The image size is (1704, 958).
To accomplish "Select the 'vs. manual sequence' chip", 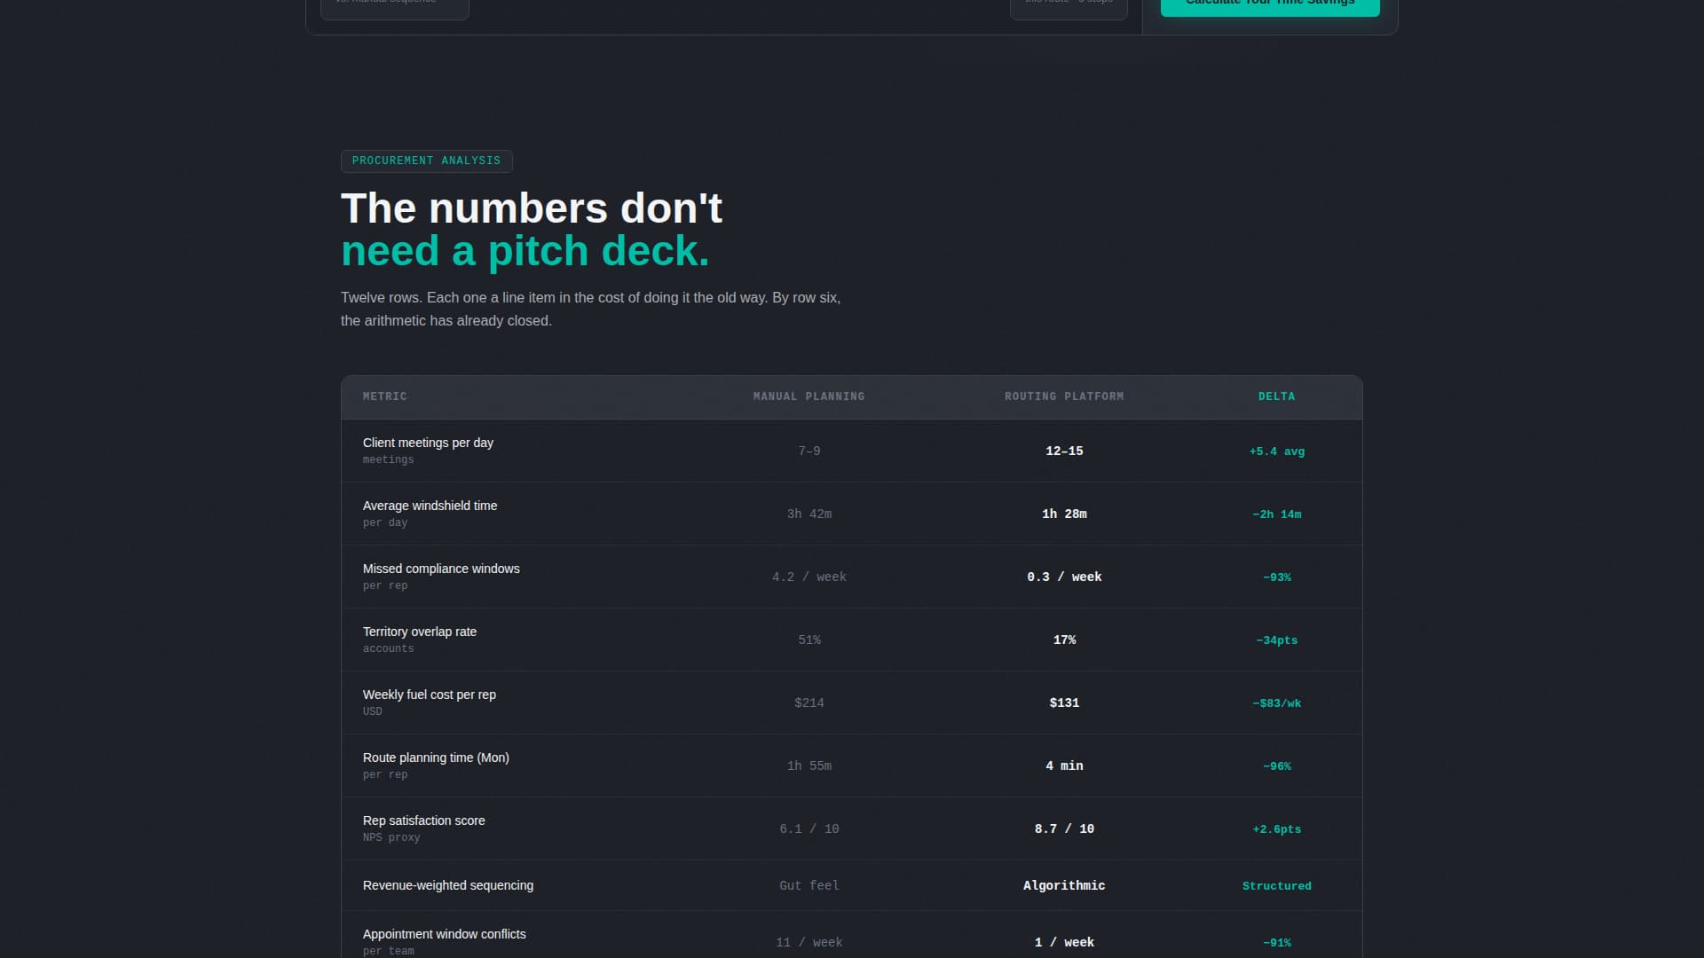I will [x=394, y=3].
